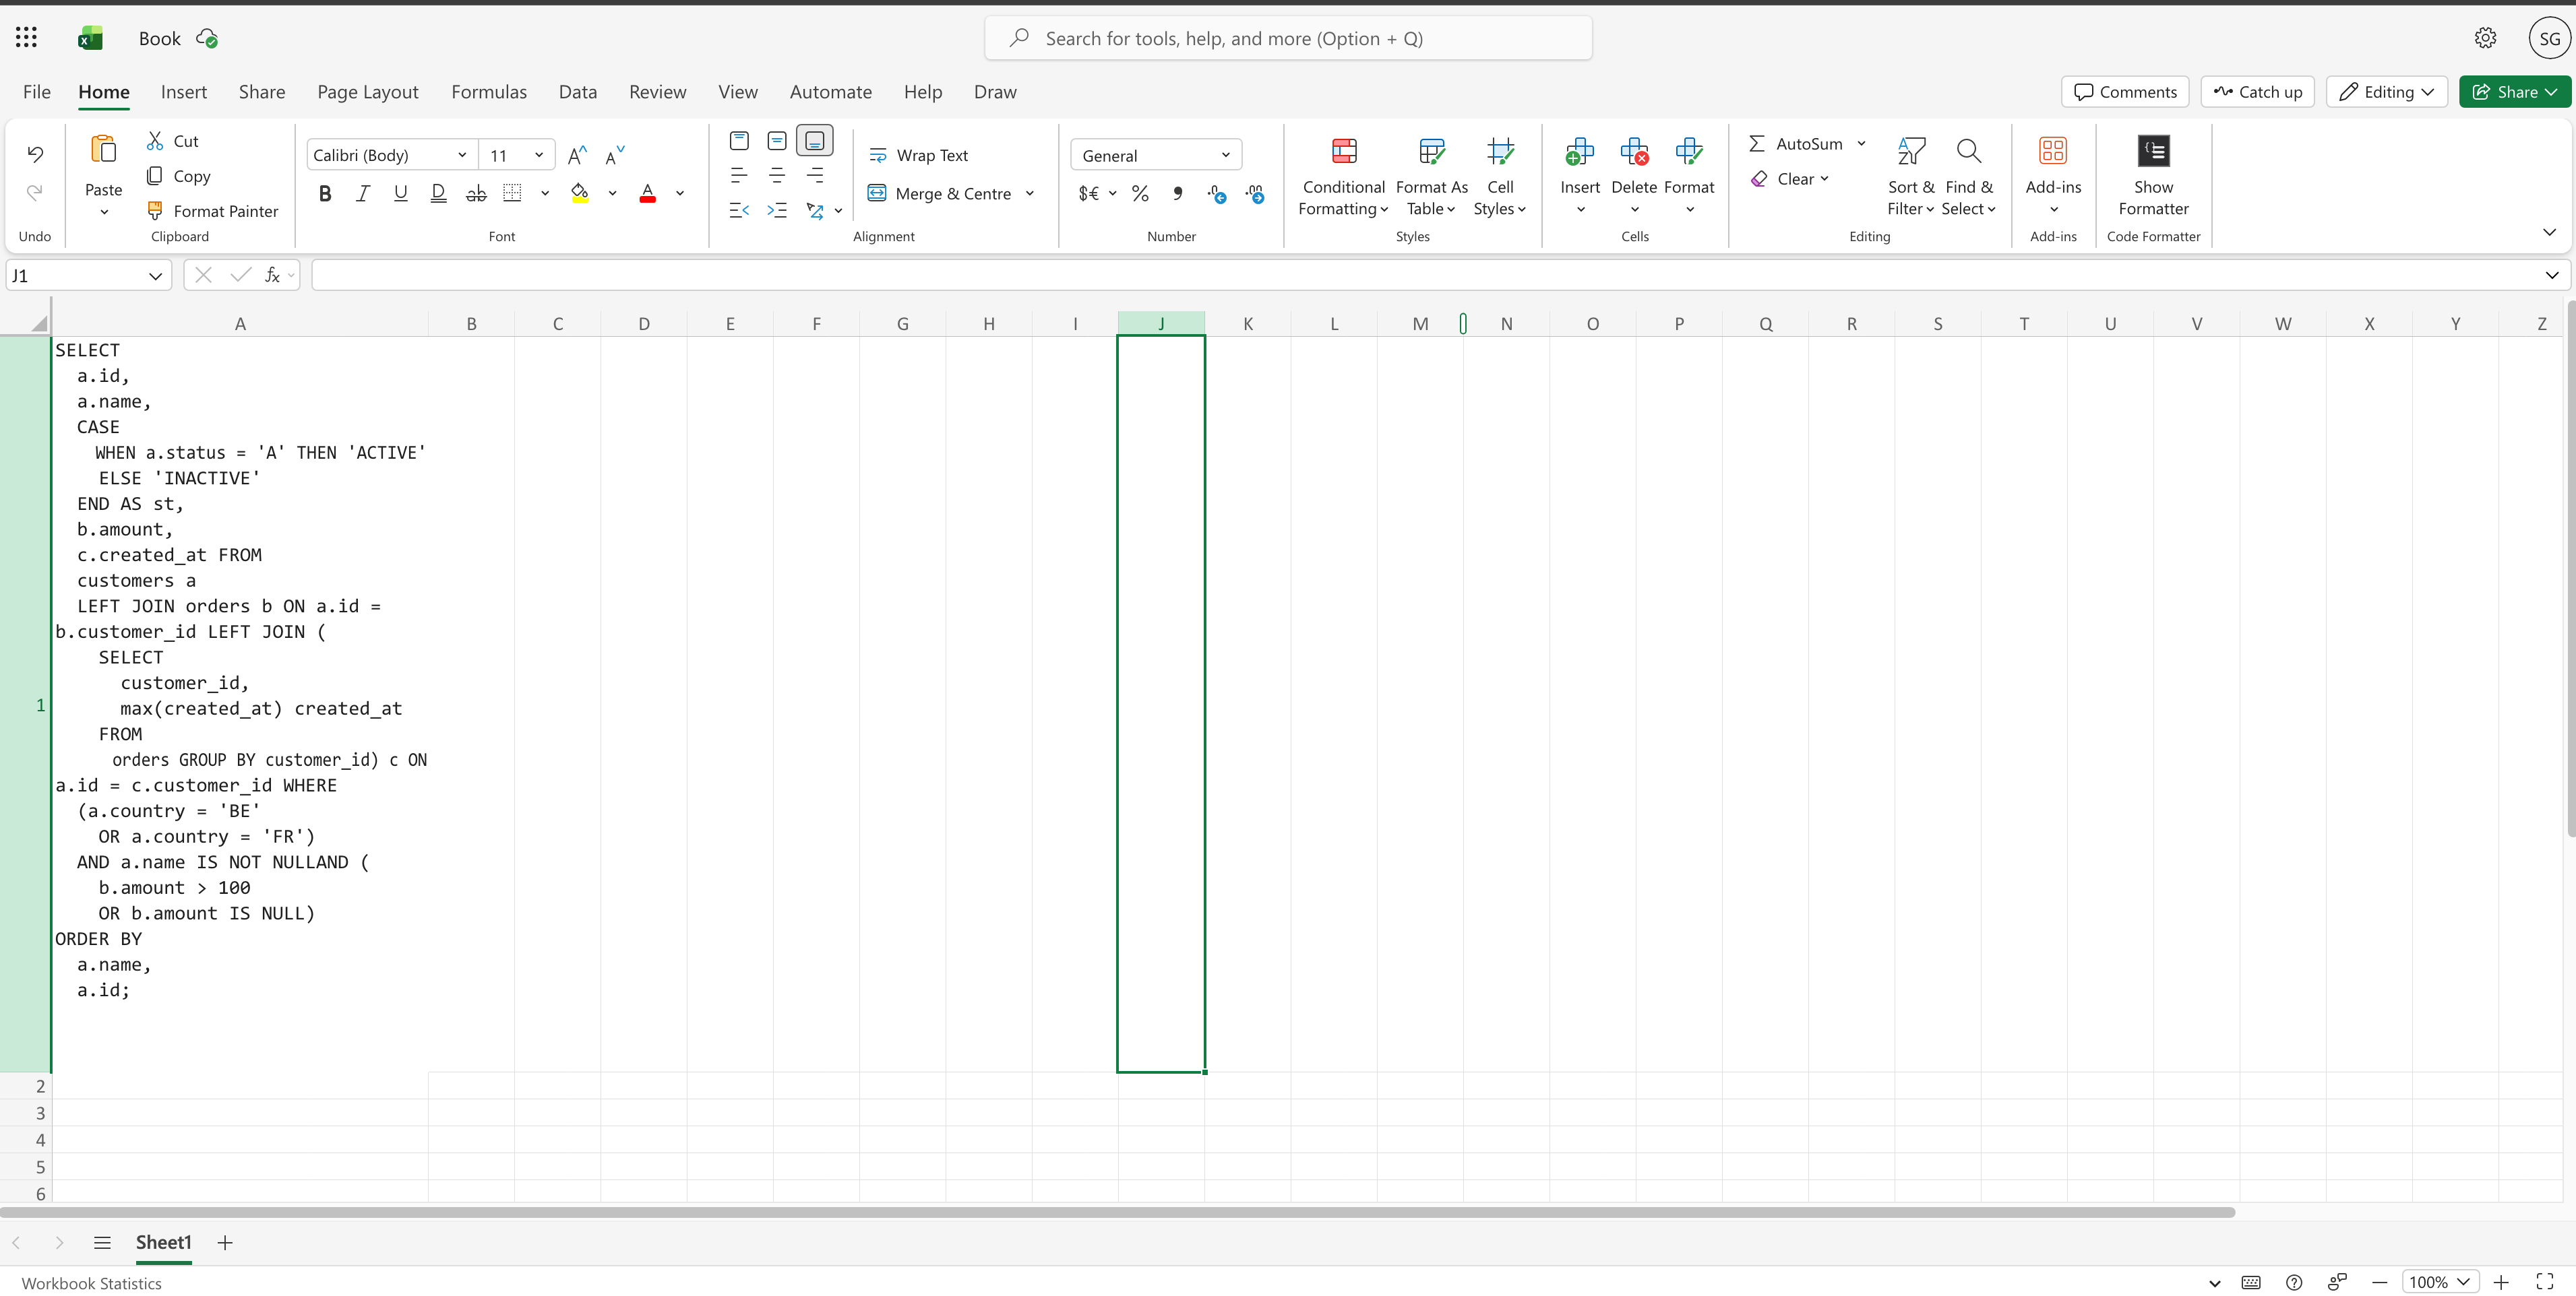The height and width of the screenshot is (1296, 2576).
Task: Click the search tools and help box
Action: click(1288, 39)
